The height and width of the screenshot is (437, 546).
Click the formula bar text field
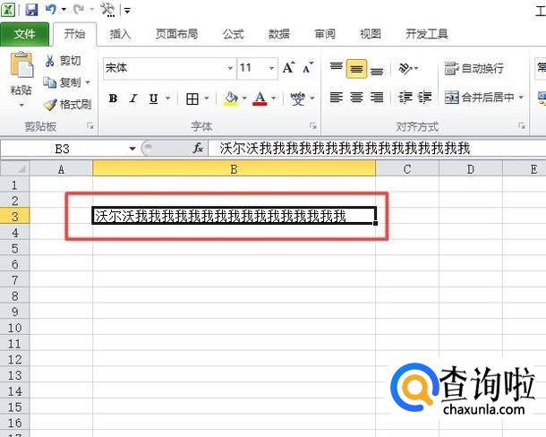pos(377,149)
